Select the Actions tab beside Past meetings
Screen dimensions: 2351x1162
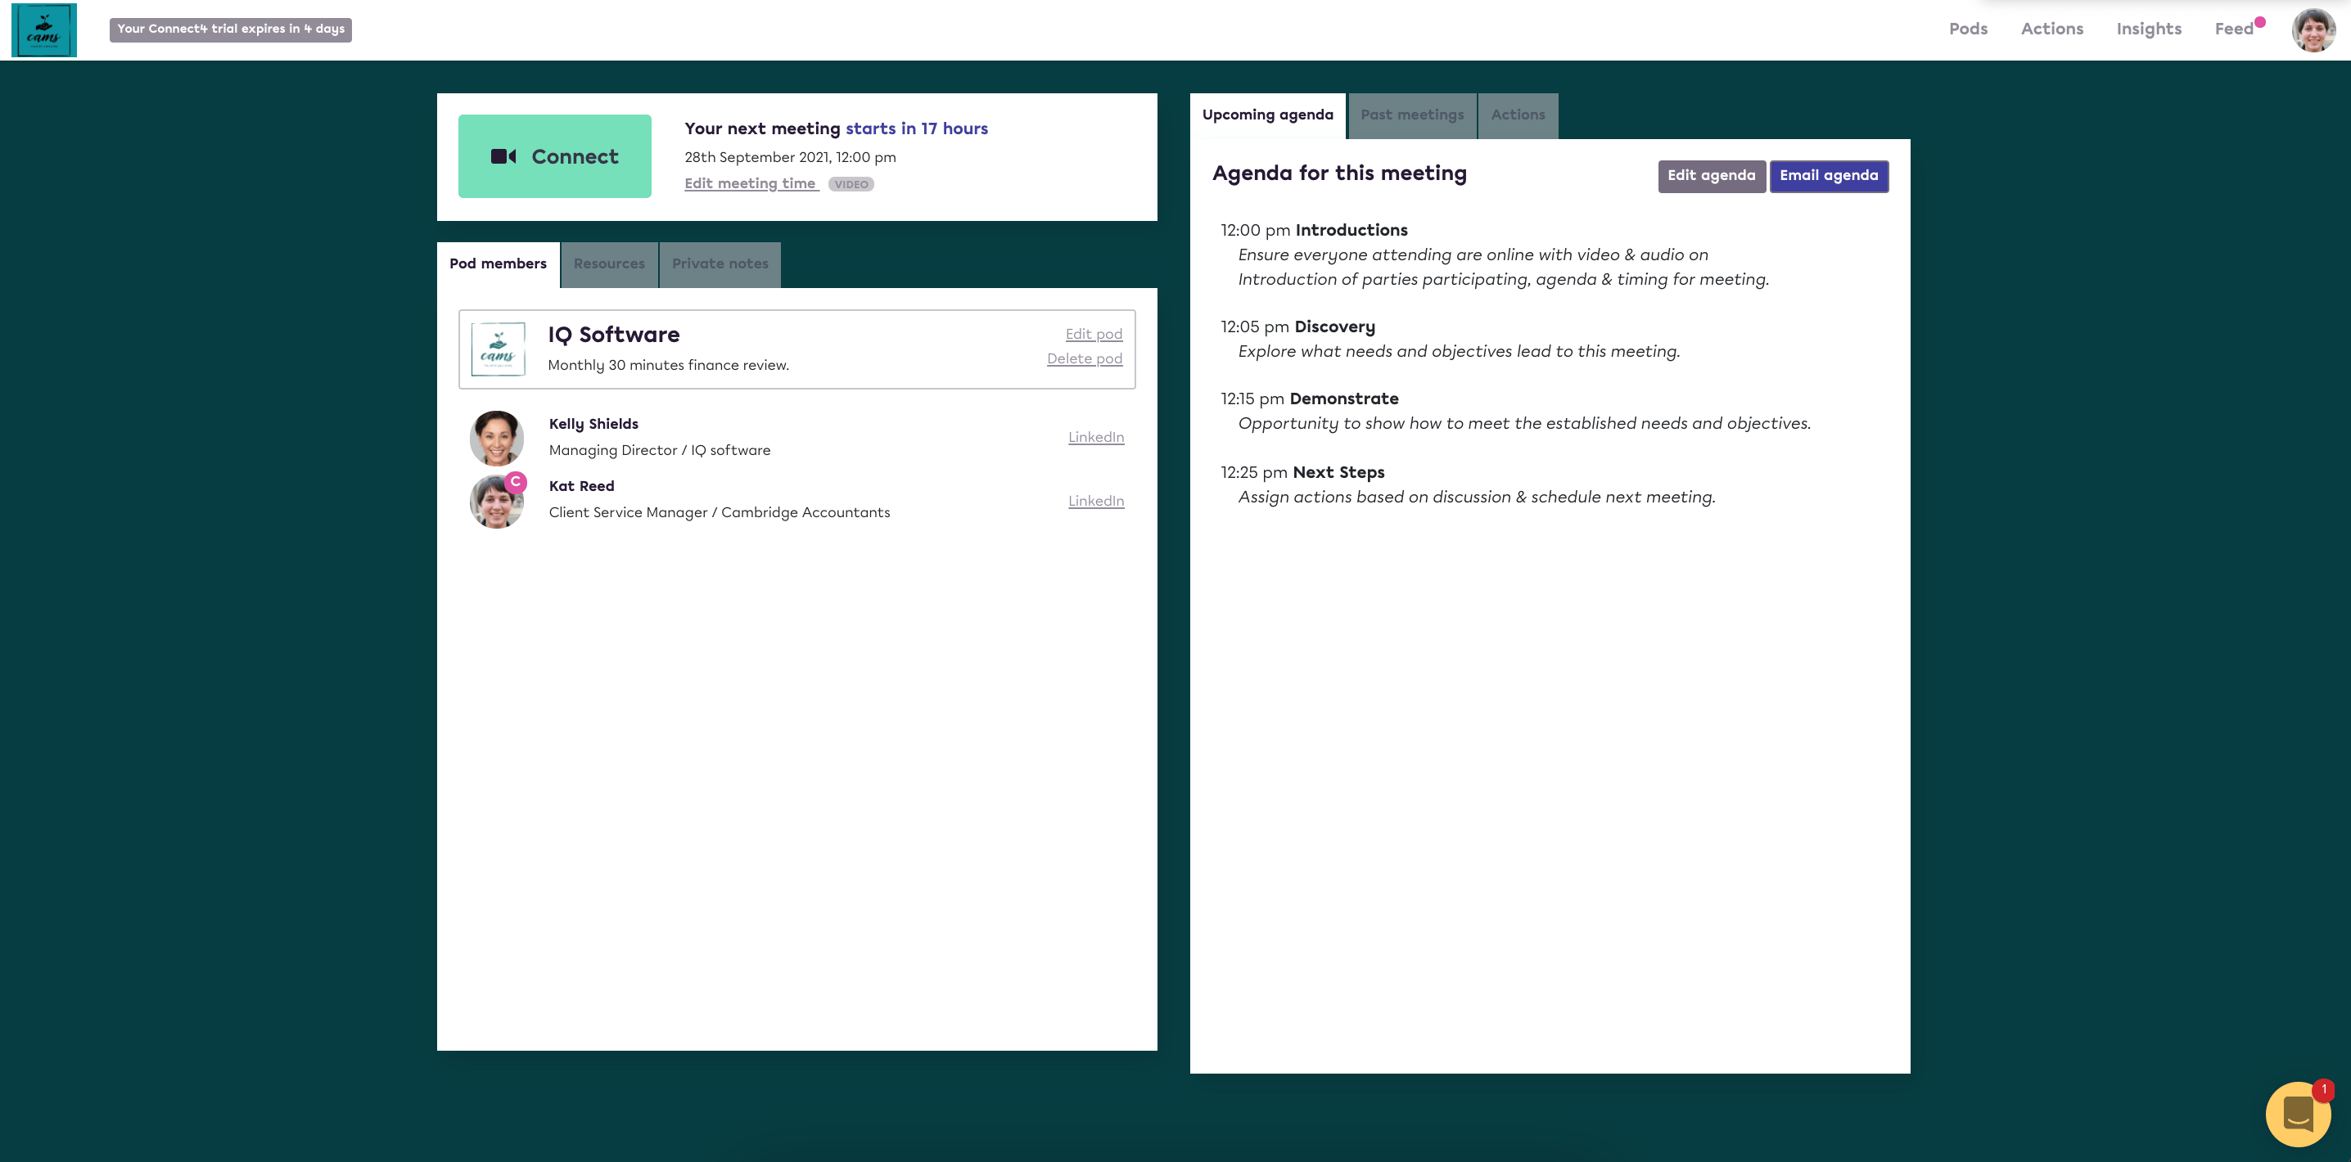pyautogui.click(x=1517, y=115)
